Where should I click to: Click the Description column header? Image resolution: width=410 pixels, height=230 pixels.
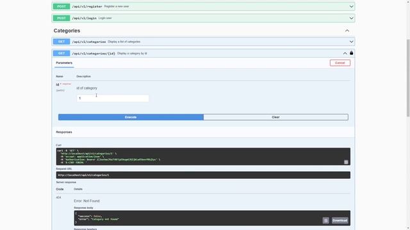point(83,77)
